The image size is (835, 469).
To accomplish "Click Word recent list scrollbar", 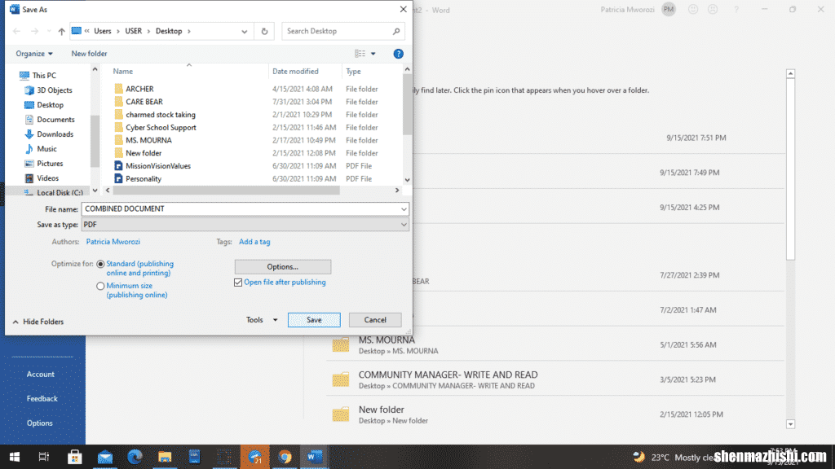I will point(790,169).
